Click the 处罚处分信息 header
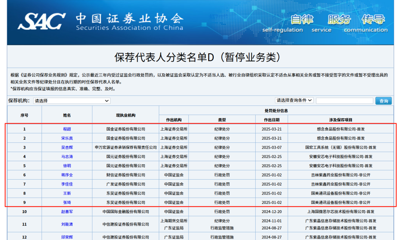The height and width of the screenshot is (240, 407). pyautogui.click(x=276, y=111)
